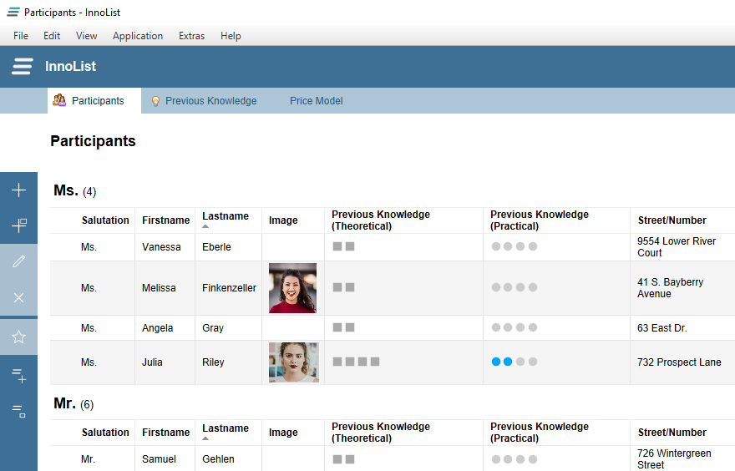This screenshot has height=471, width=735.
Task: Click the bottom list-options sidebar icon
Action: click(x=18, y=412)
